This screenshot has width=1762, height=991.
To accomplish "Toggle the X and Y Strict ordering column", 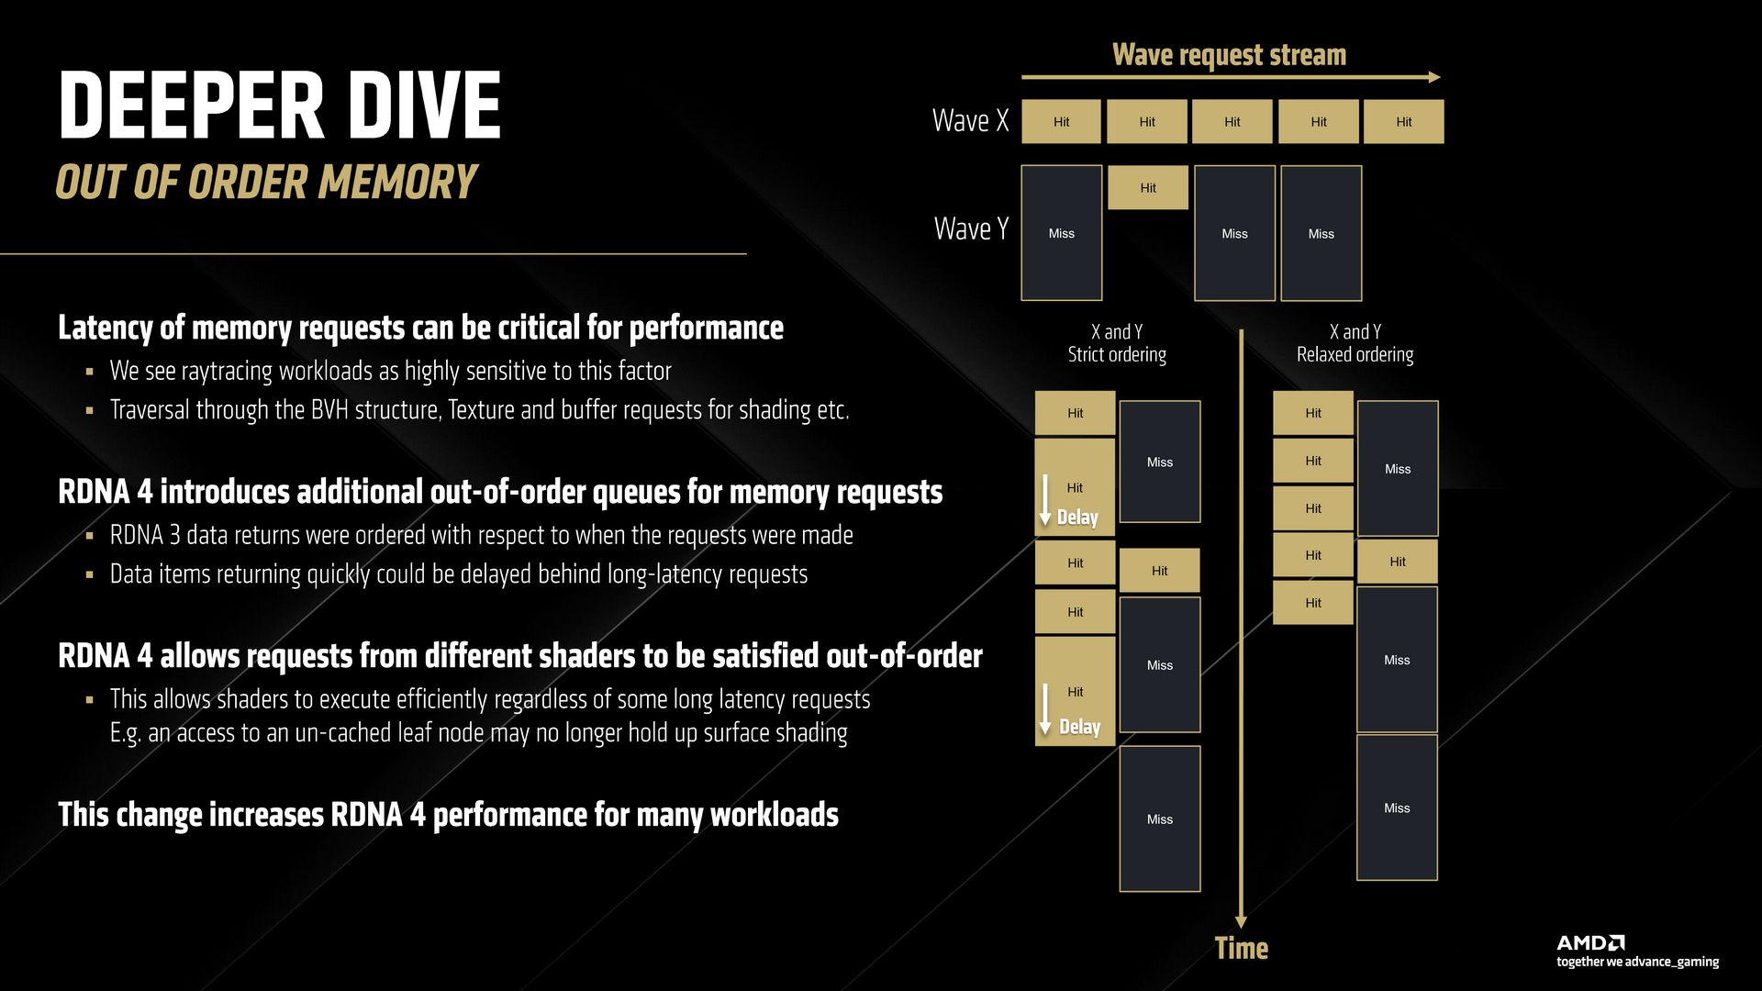I will [1111, 345].
